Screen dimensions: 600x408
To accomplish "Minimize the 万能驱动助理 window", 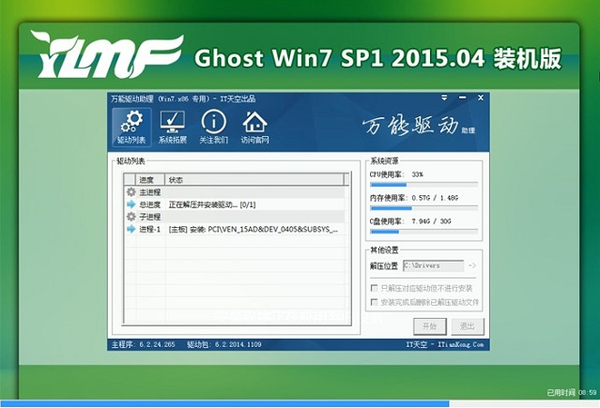I will click(463, 98).
